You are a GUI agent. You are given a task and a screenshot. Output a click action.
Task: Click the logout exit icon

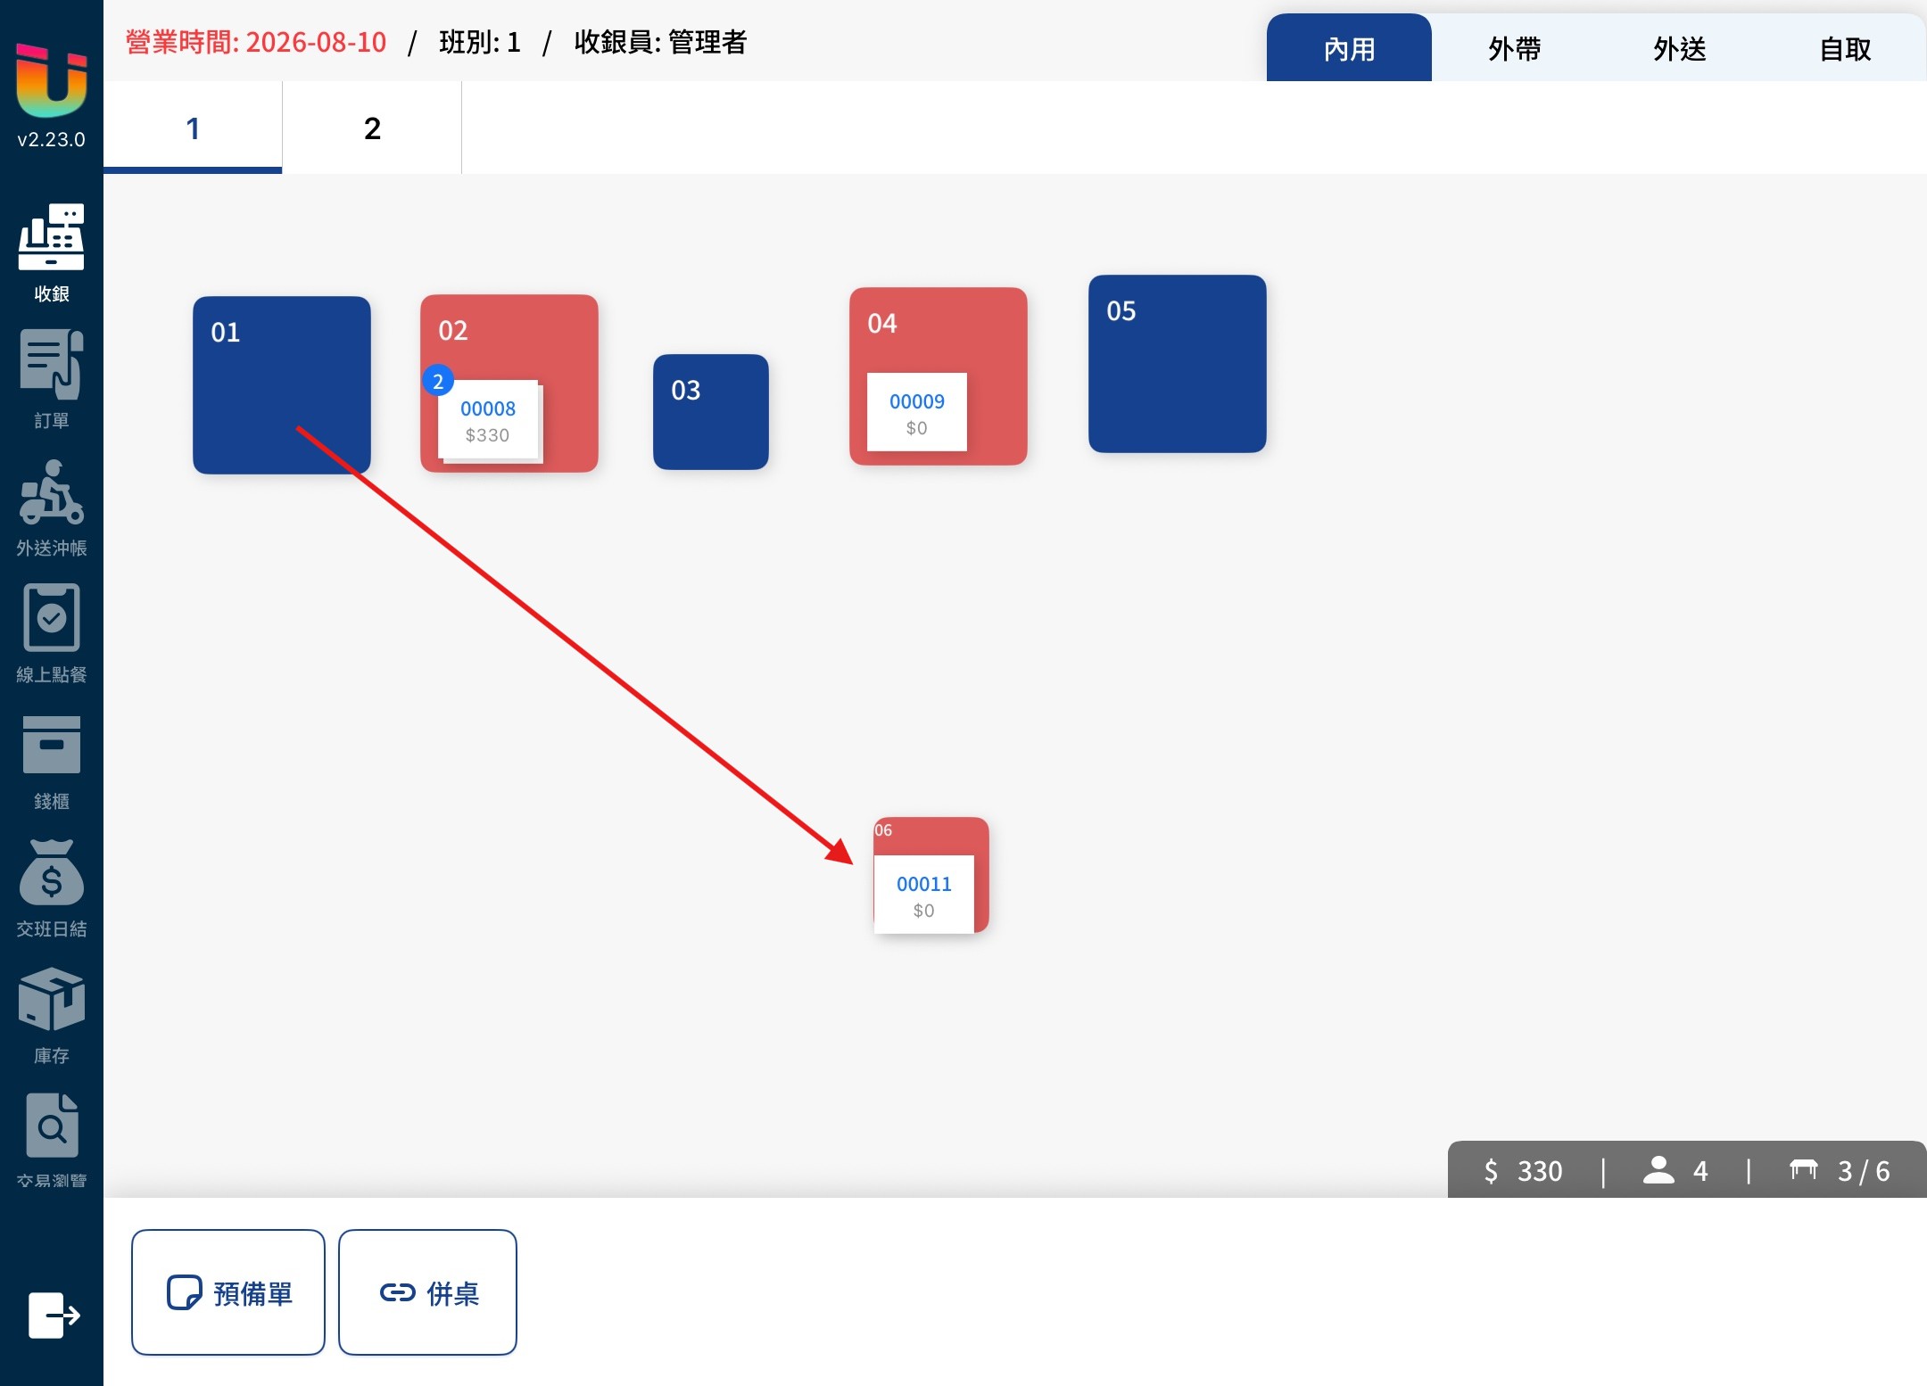54,1315
